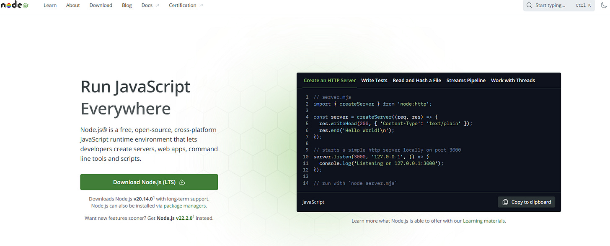The height and width of the screenshot is (246, 610).
Task: Click the Node.js logo
Action: tap(14, 5)
